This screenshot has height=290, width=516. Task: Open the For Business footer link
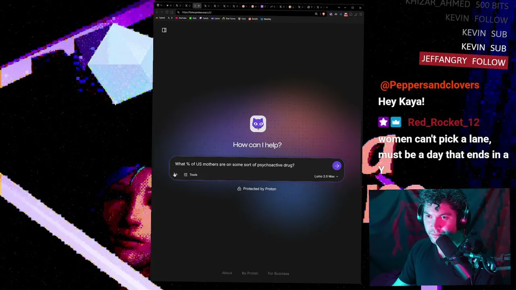279,273
